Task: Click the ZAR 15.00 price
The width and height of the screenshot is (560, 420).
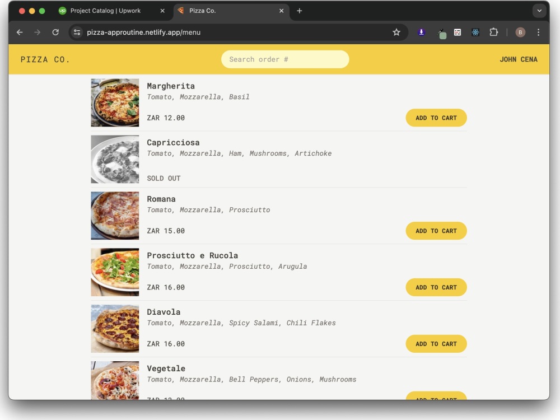Action: click(x=166, y=231)
